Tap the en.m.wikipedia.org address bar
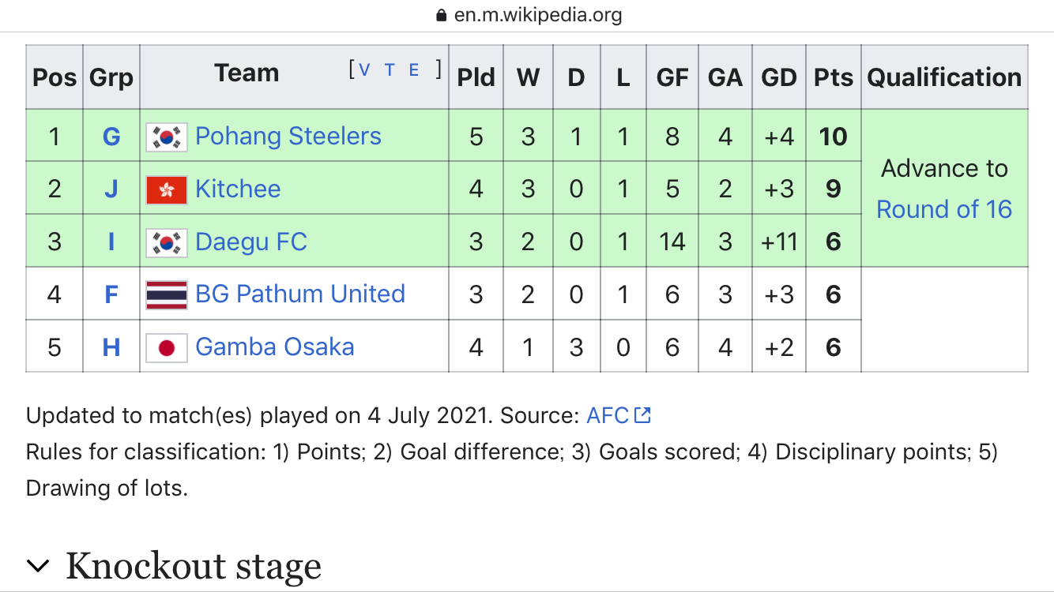Viewport: 1054px width, 592px height. [x=528, y=15]
